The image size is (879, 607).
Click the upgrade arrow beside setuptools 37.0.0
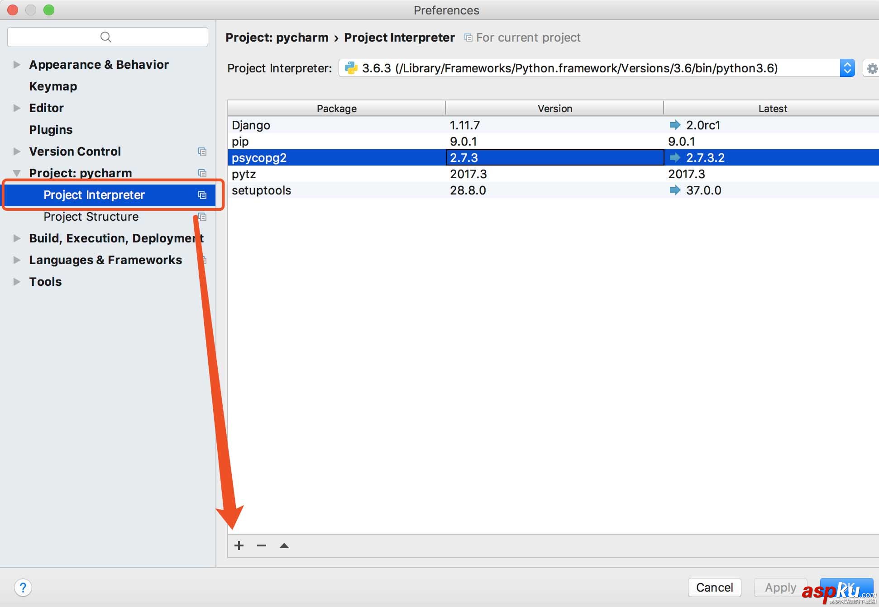tap(675, 190)
